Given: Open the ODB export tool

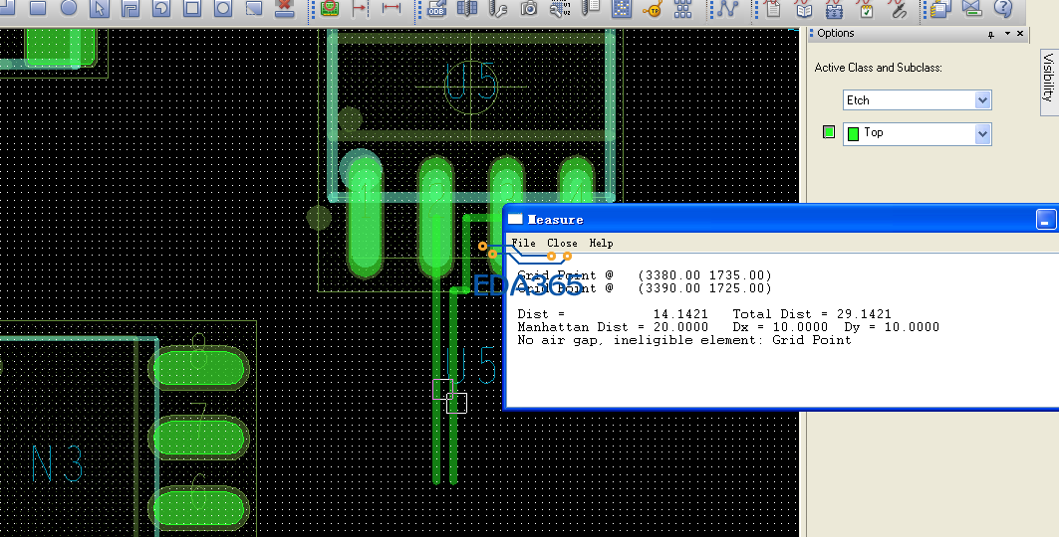Looking at the screenshot, I should coord(436,8).
